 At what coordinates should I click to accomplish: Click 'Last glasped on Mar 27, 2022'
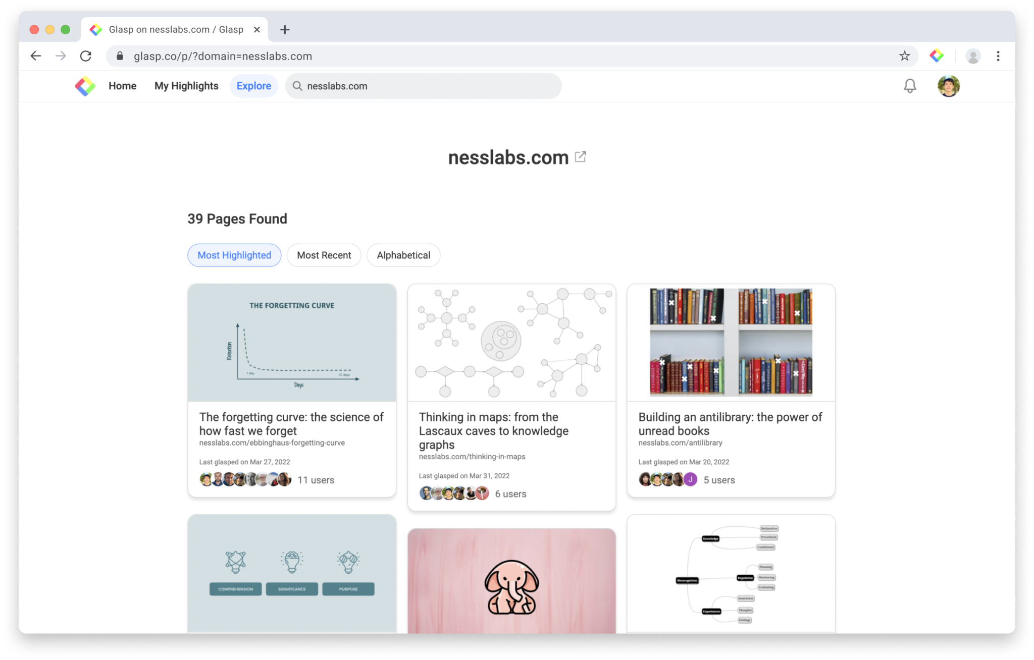pos(244,462)
